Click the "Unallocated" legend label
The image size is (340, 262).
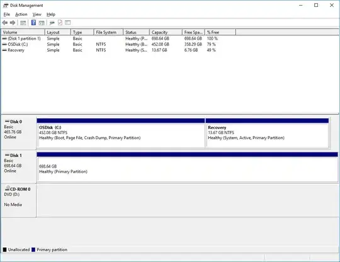19,249
